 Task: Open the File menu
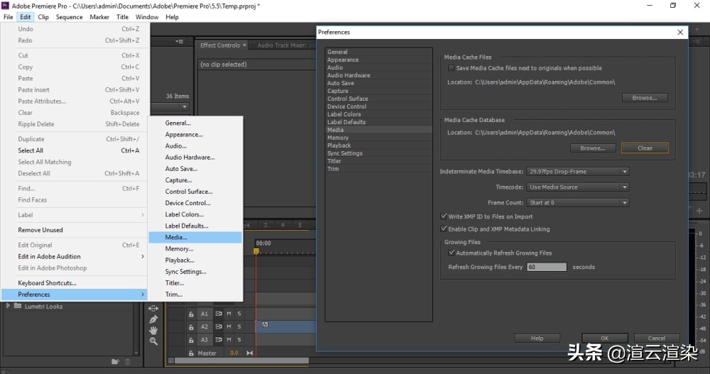[8, 17]
